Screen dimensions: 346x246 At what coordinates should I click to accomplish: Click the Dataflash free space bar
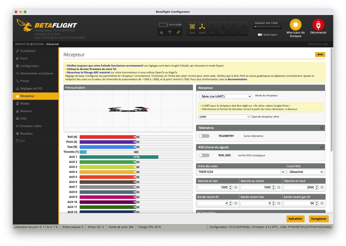point(267,27)
